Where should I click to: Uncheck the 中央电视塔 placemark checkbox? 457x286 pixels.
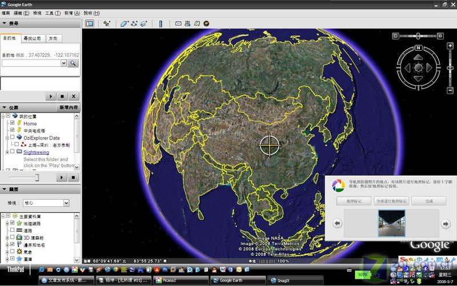12,130
